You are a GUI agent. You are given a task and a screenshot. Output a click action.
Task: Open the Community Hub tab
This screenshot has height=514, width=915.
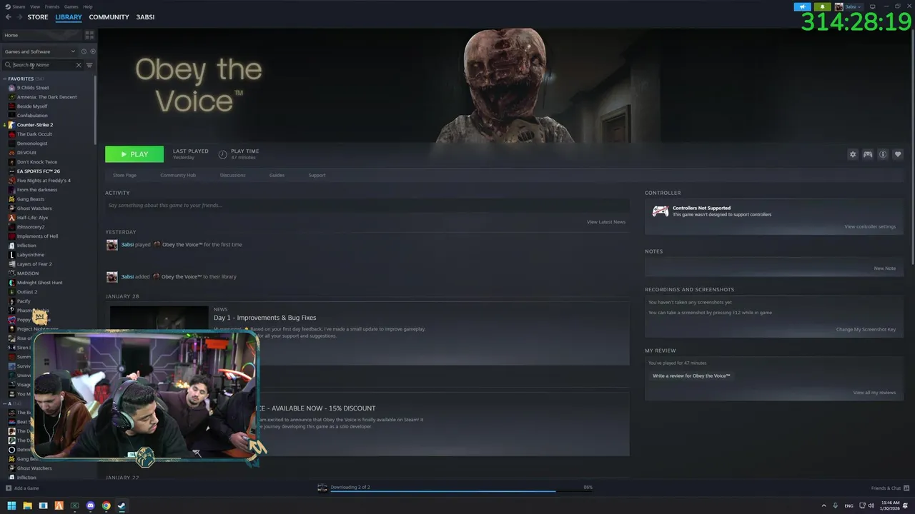[x=178, y=175]
